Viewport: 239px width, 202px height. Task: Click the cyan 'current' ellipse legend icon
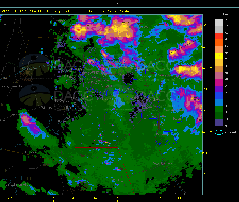(x=219, y=132)
